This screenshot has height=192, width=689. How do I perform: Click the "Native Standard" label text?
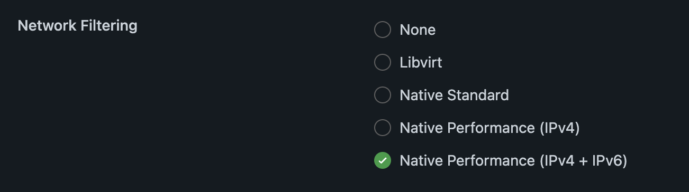click(454, 95)
